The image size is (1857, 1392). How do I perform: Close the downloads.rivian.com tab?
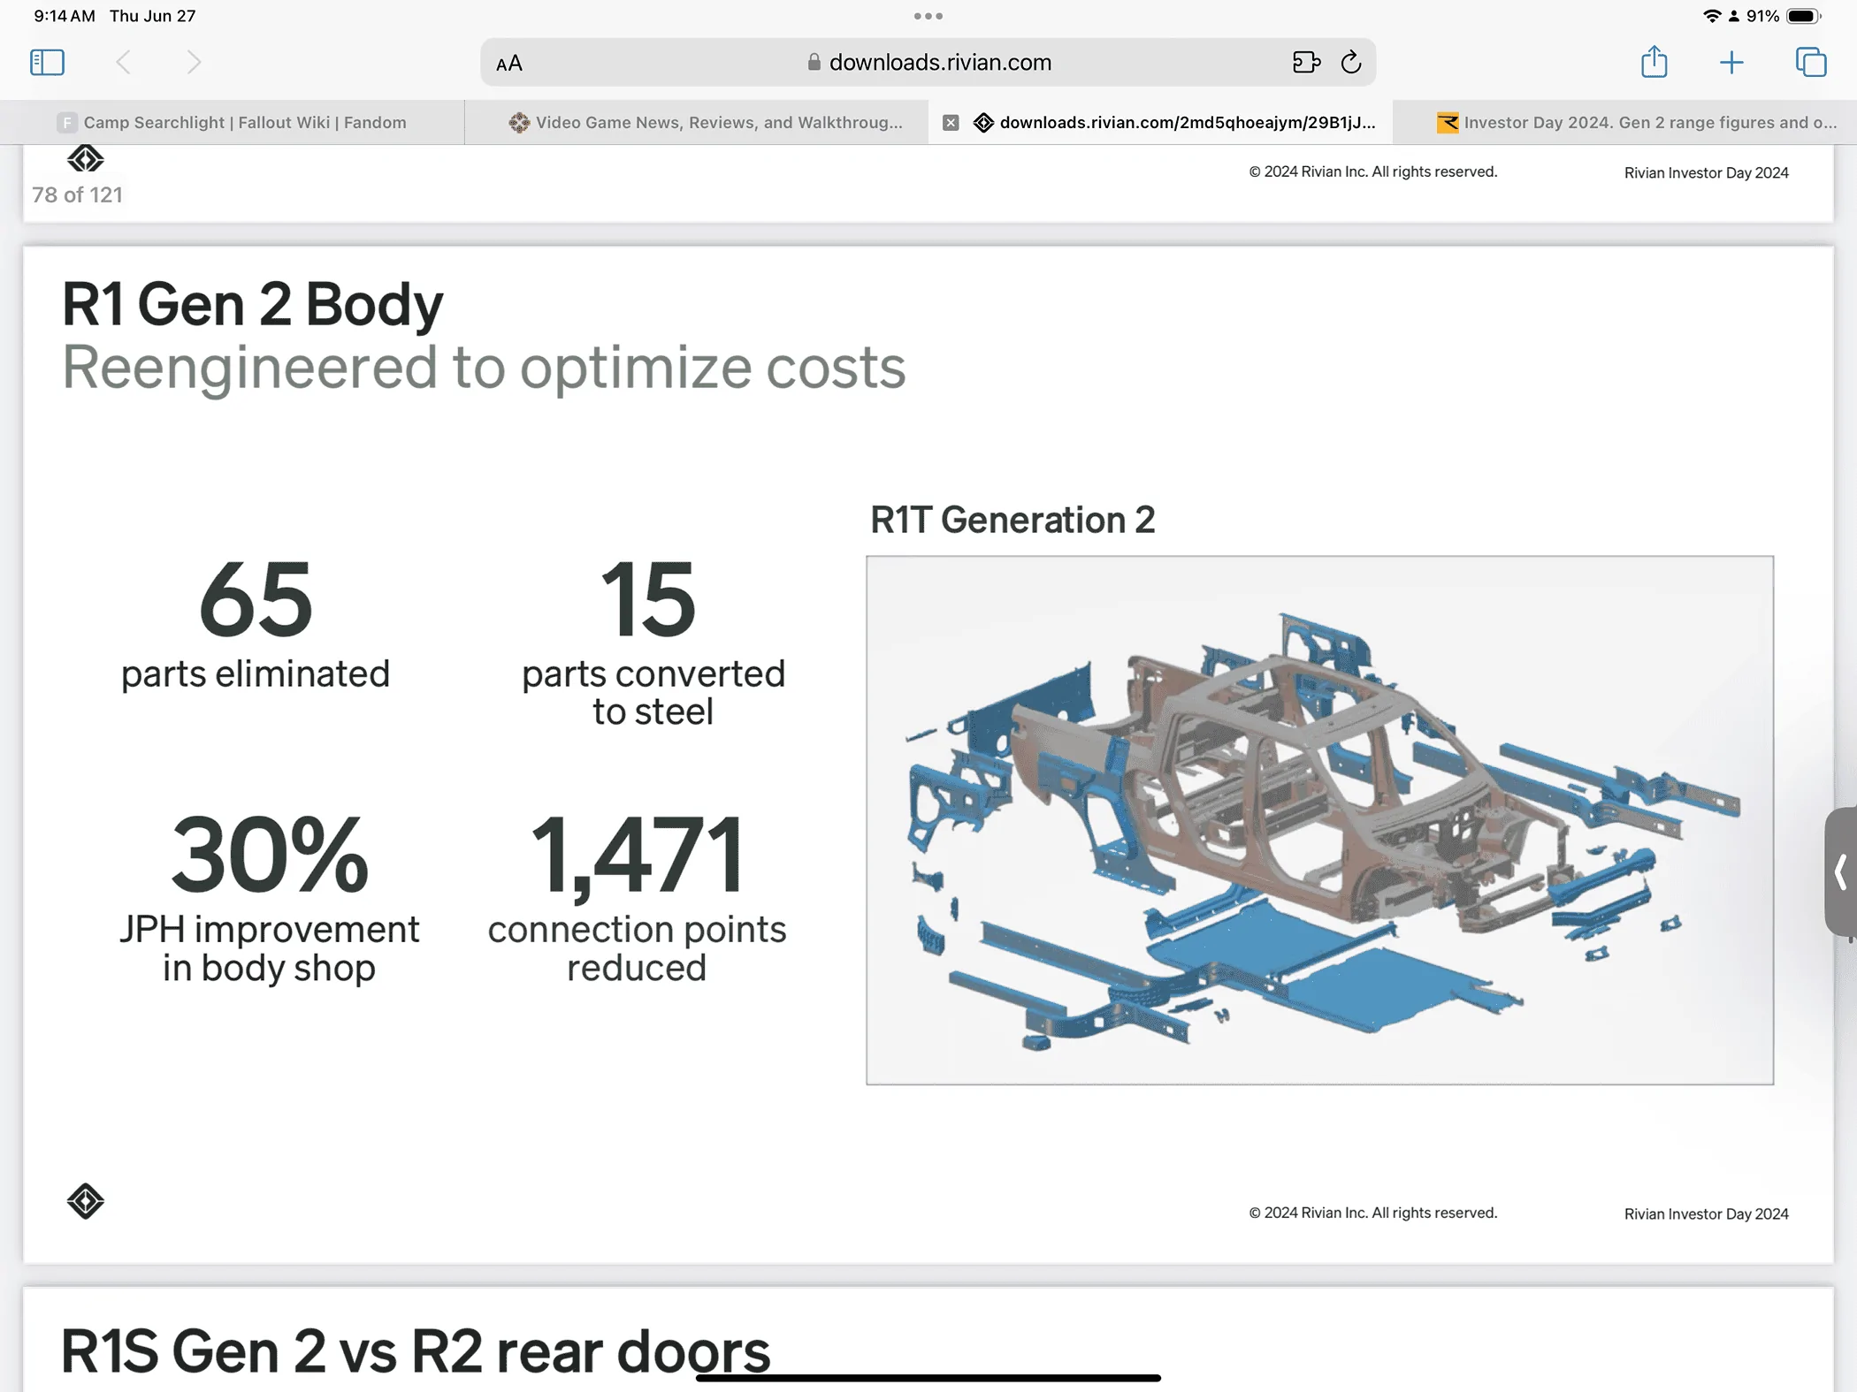(x=951, y=123)
